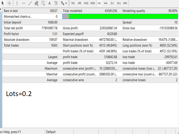The image size is (179, 134).
Task: Select the H1 timeframe button
Action: [x=99, y=3]
